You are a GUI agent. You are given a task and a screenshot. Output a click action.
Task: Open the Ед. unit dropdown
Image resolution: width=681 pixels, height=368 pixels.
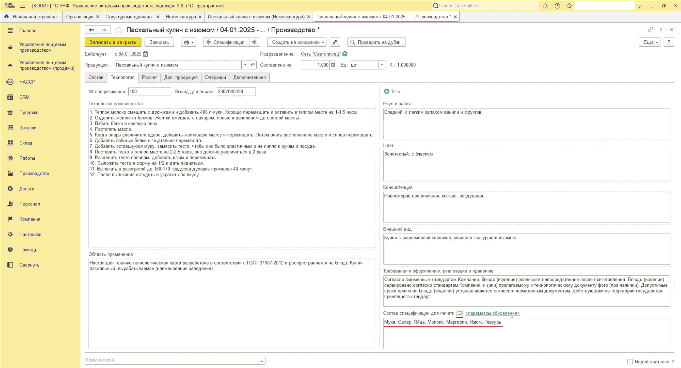(382, 65)
